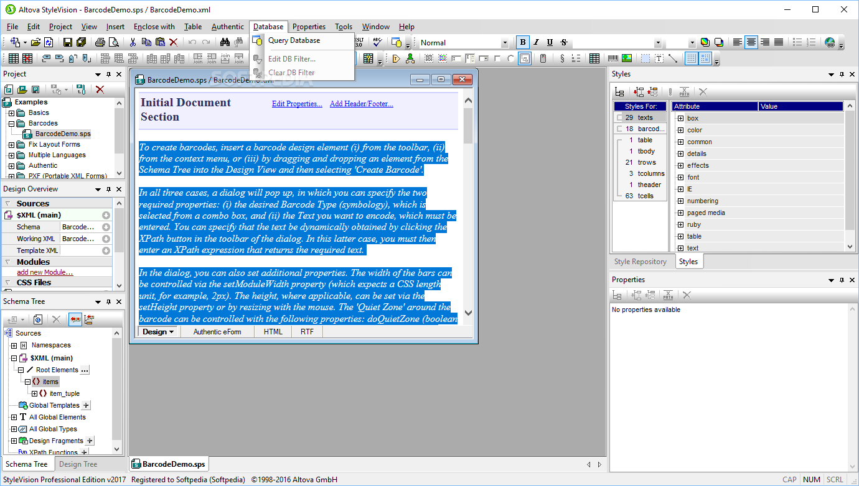This screenshot has height=486, width=859.
Task: Toggle Italic formatting
Action: click(x=537, y=42)
